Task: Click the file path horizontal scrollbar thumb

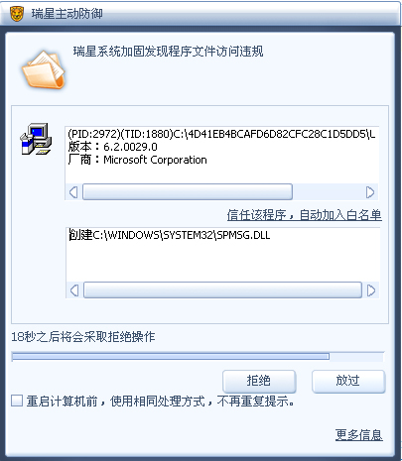Action: point(222,290)
